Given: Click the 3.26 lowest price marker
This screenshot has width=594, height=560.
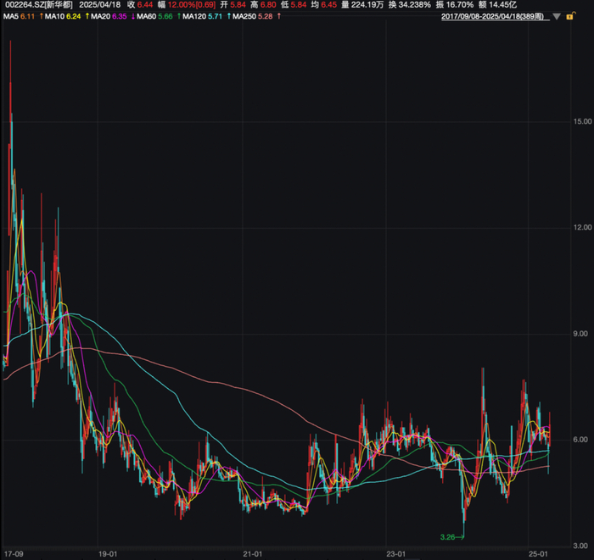Looking at the screenshot, I should point(447,537).
